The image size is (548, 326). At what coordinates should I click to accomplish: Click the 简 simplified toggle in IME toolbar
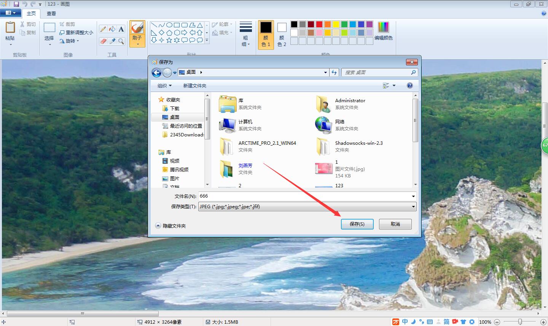[446, 322]
